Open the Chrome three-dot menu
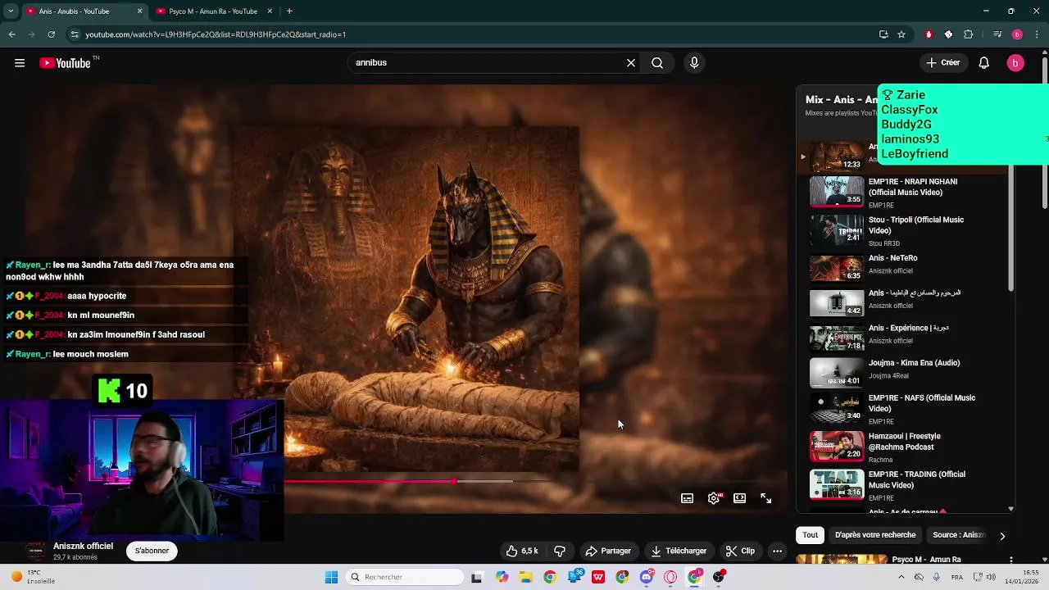The height and width of the screenshot is (590, 1049). pos(1037,34)
